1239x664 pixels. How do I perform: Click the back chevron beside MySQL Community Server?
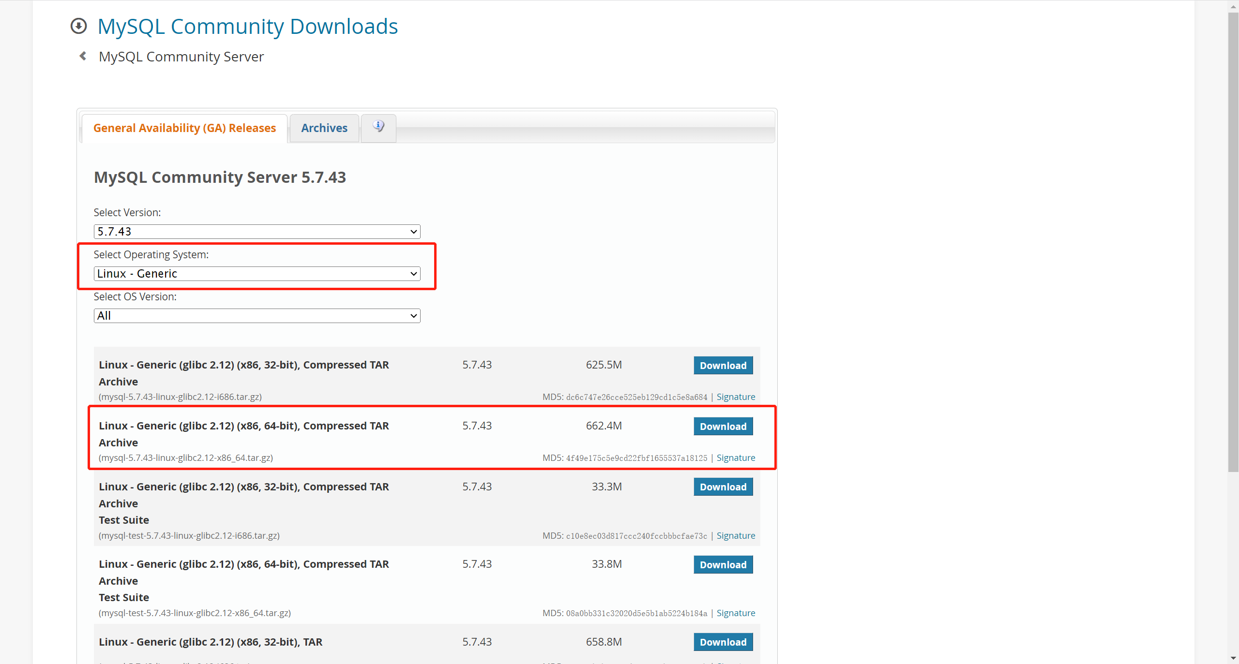point(83,56)
